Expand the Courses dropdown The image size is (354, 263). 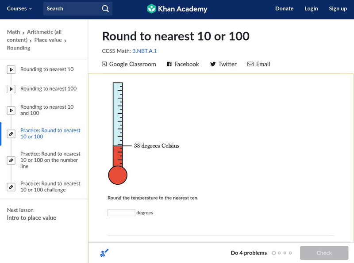[x=19, y=9]
